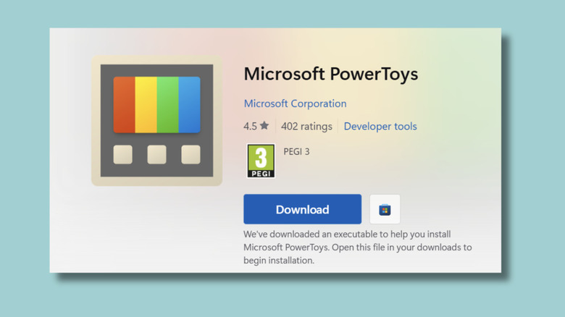Click the star icon beside 4.5
The height and width of the screenshot is (317, 565).
tap(264, 126)
